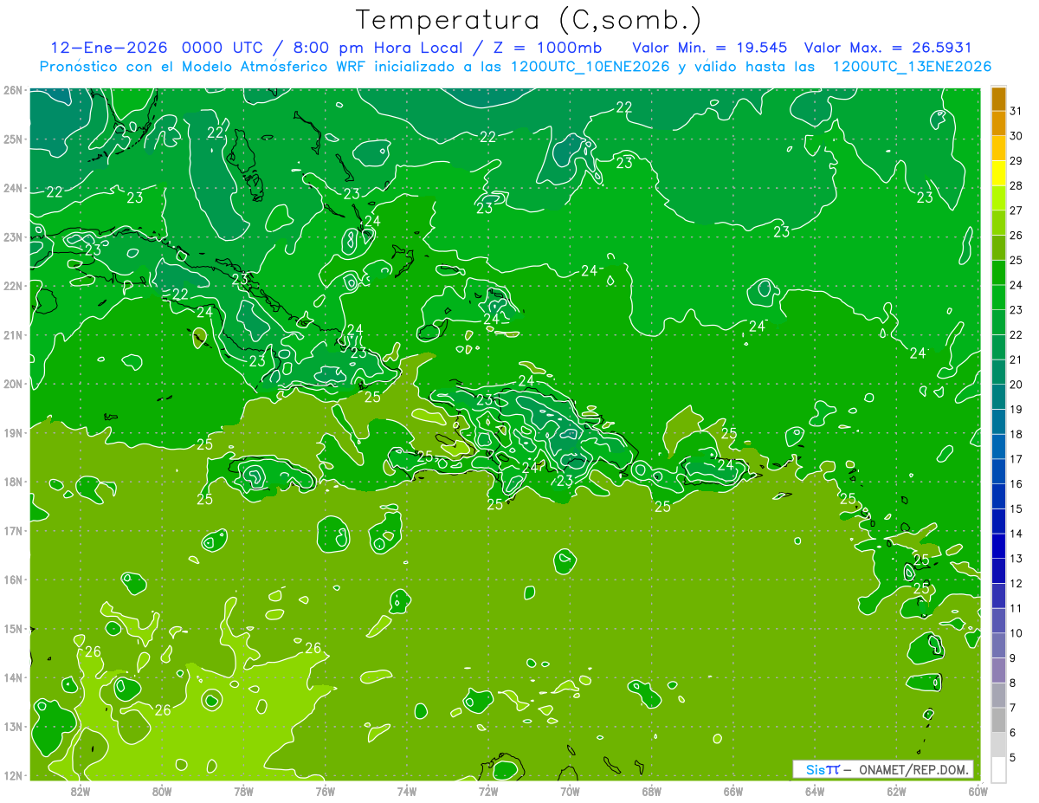Pick the olive green swatch between 25 and 26
The width and height of the screenshot is (1039, 803).
(x=998, y=248)
